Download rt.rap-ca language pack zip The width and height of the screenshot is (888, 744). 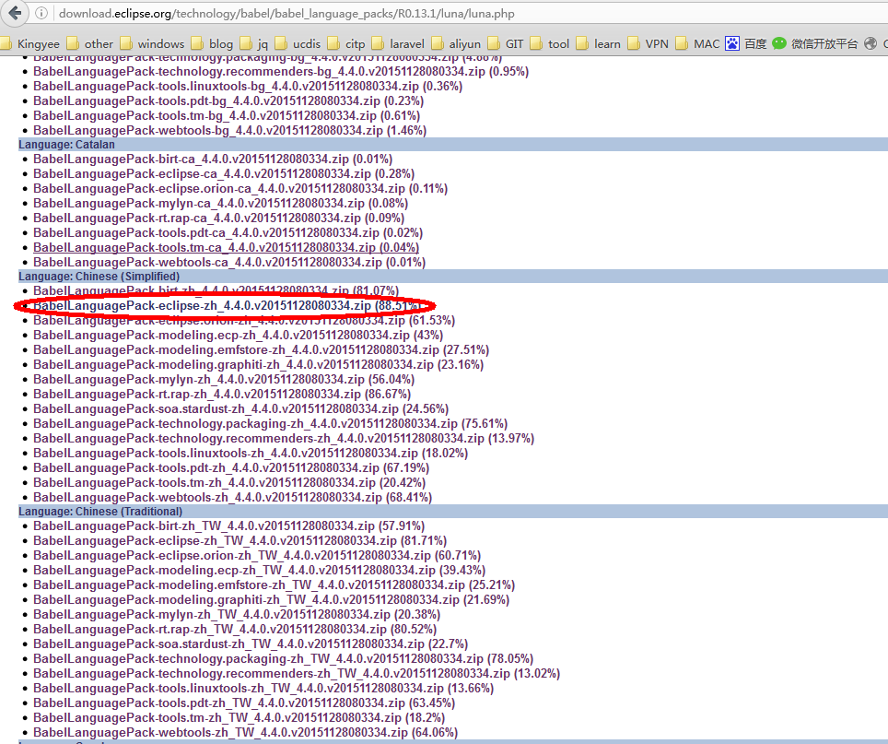(x=218, y=218)
